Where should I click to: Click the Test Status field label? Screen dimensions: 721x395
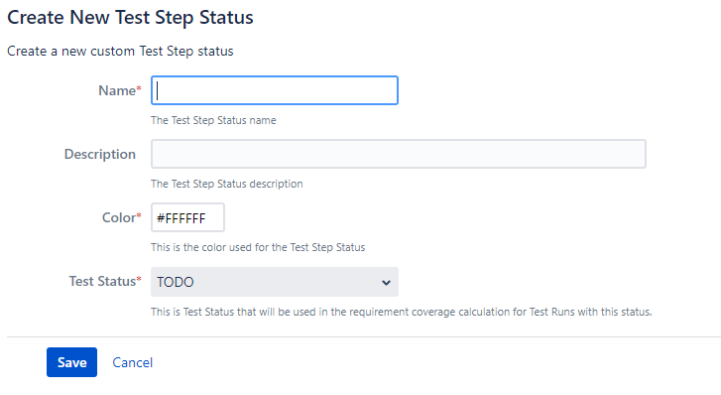(102, 281)
